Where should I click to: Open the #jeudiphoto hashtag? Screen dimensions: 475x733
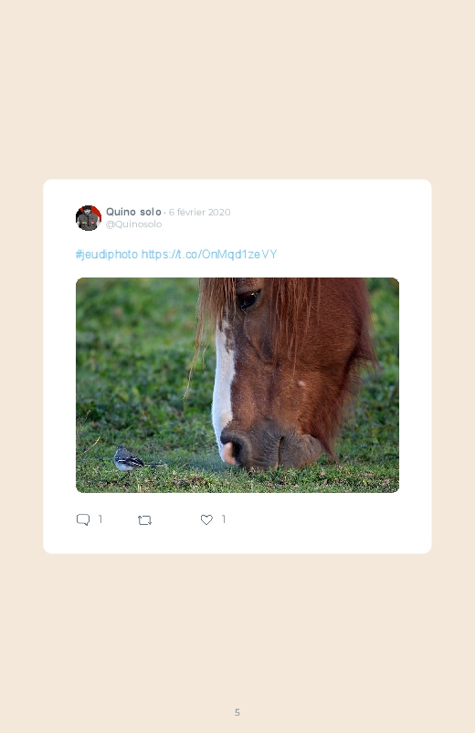coord(107,255)
